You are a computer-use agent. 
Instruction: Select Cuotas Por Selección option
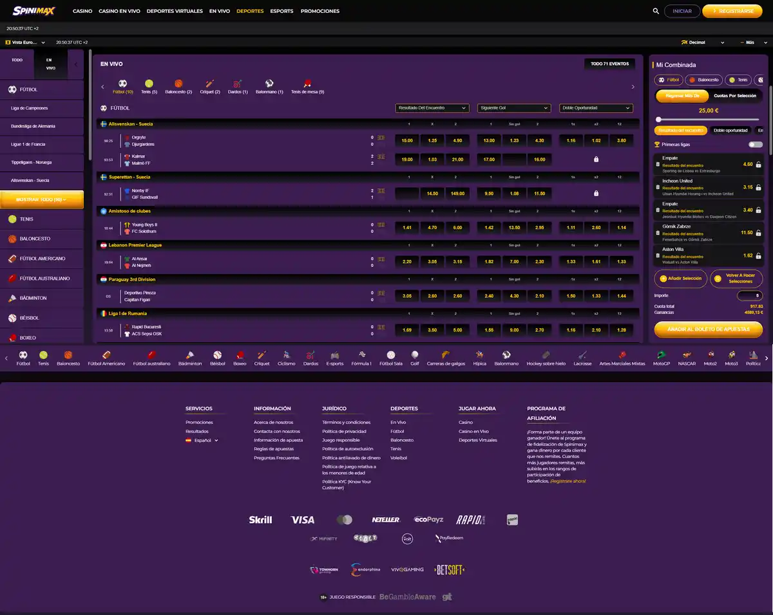pyautogui.click(x=735, y=95)
